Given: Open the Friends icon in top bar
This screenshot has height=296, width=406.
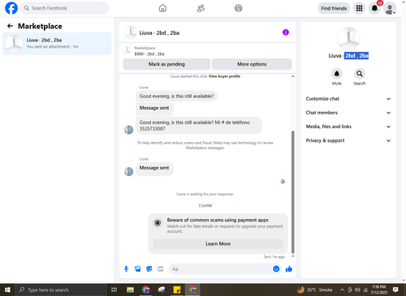Looking at the screenshot, I should pyautogui.click(x=201, y=8).
